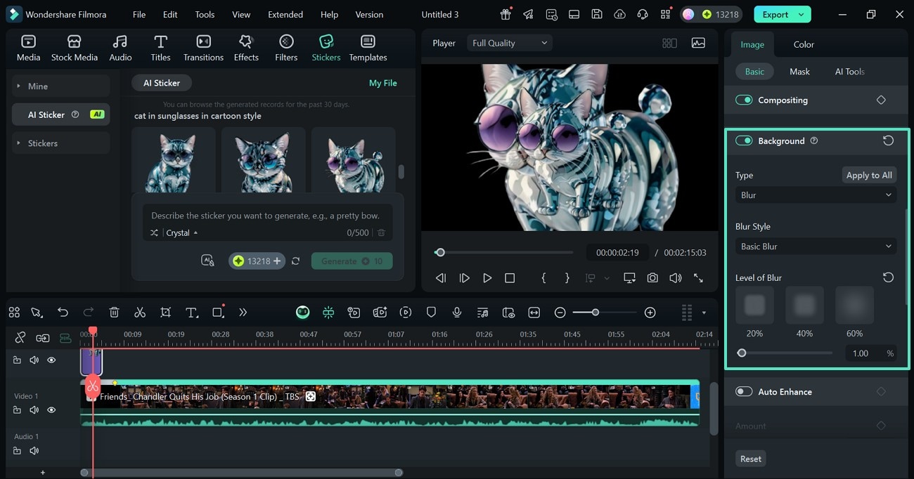Take a snapshot with camera icon

pos(652,278)
